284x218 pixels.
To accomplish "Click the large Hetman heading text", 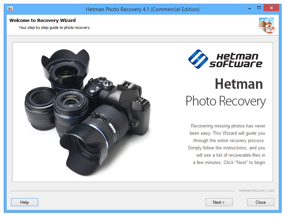I will pos(239,84).
